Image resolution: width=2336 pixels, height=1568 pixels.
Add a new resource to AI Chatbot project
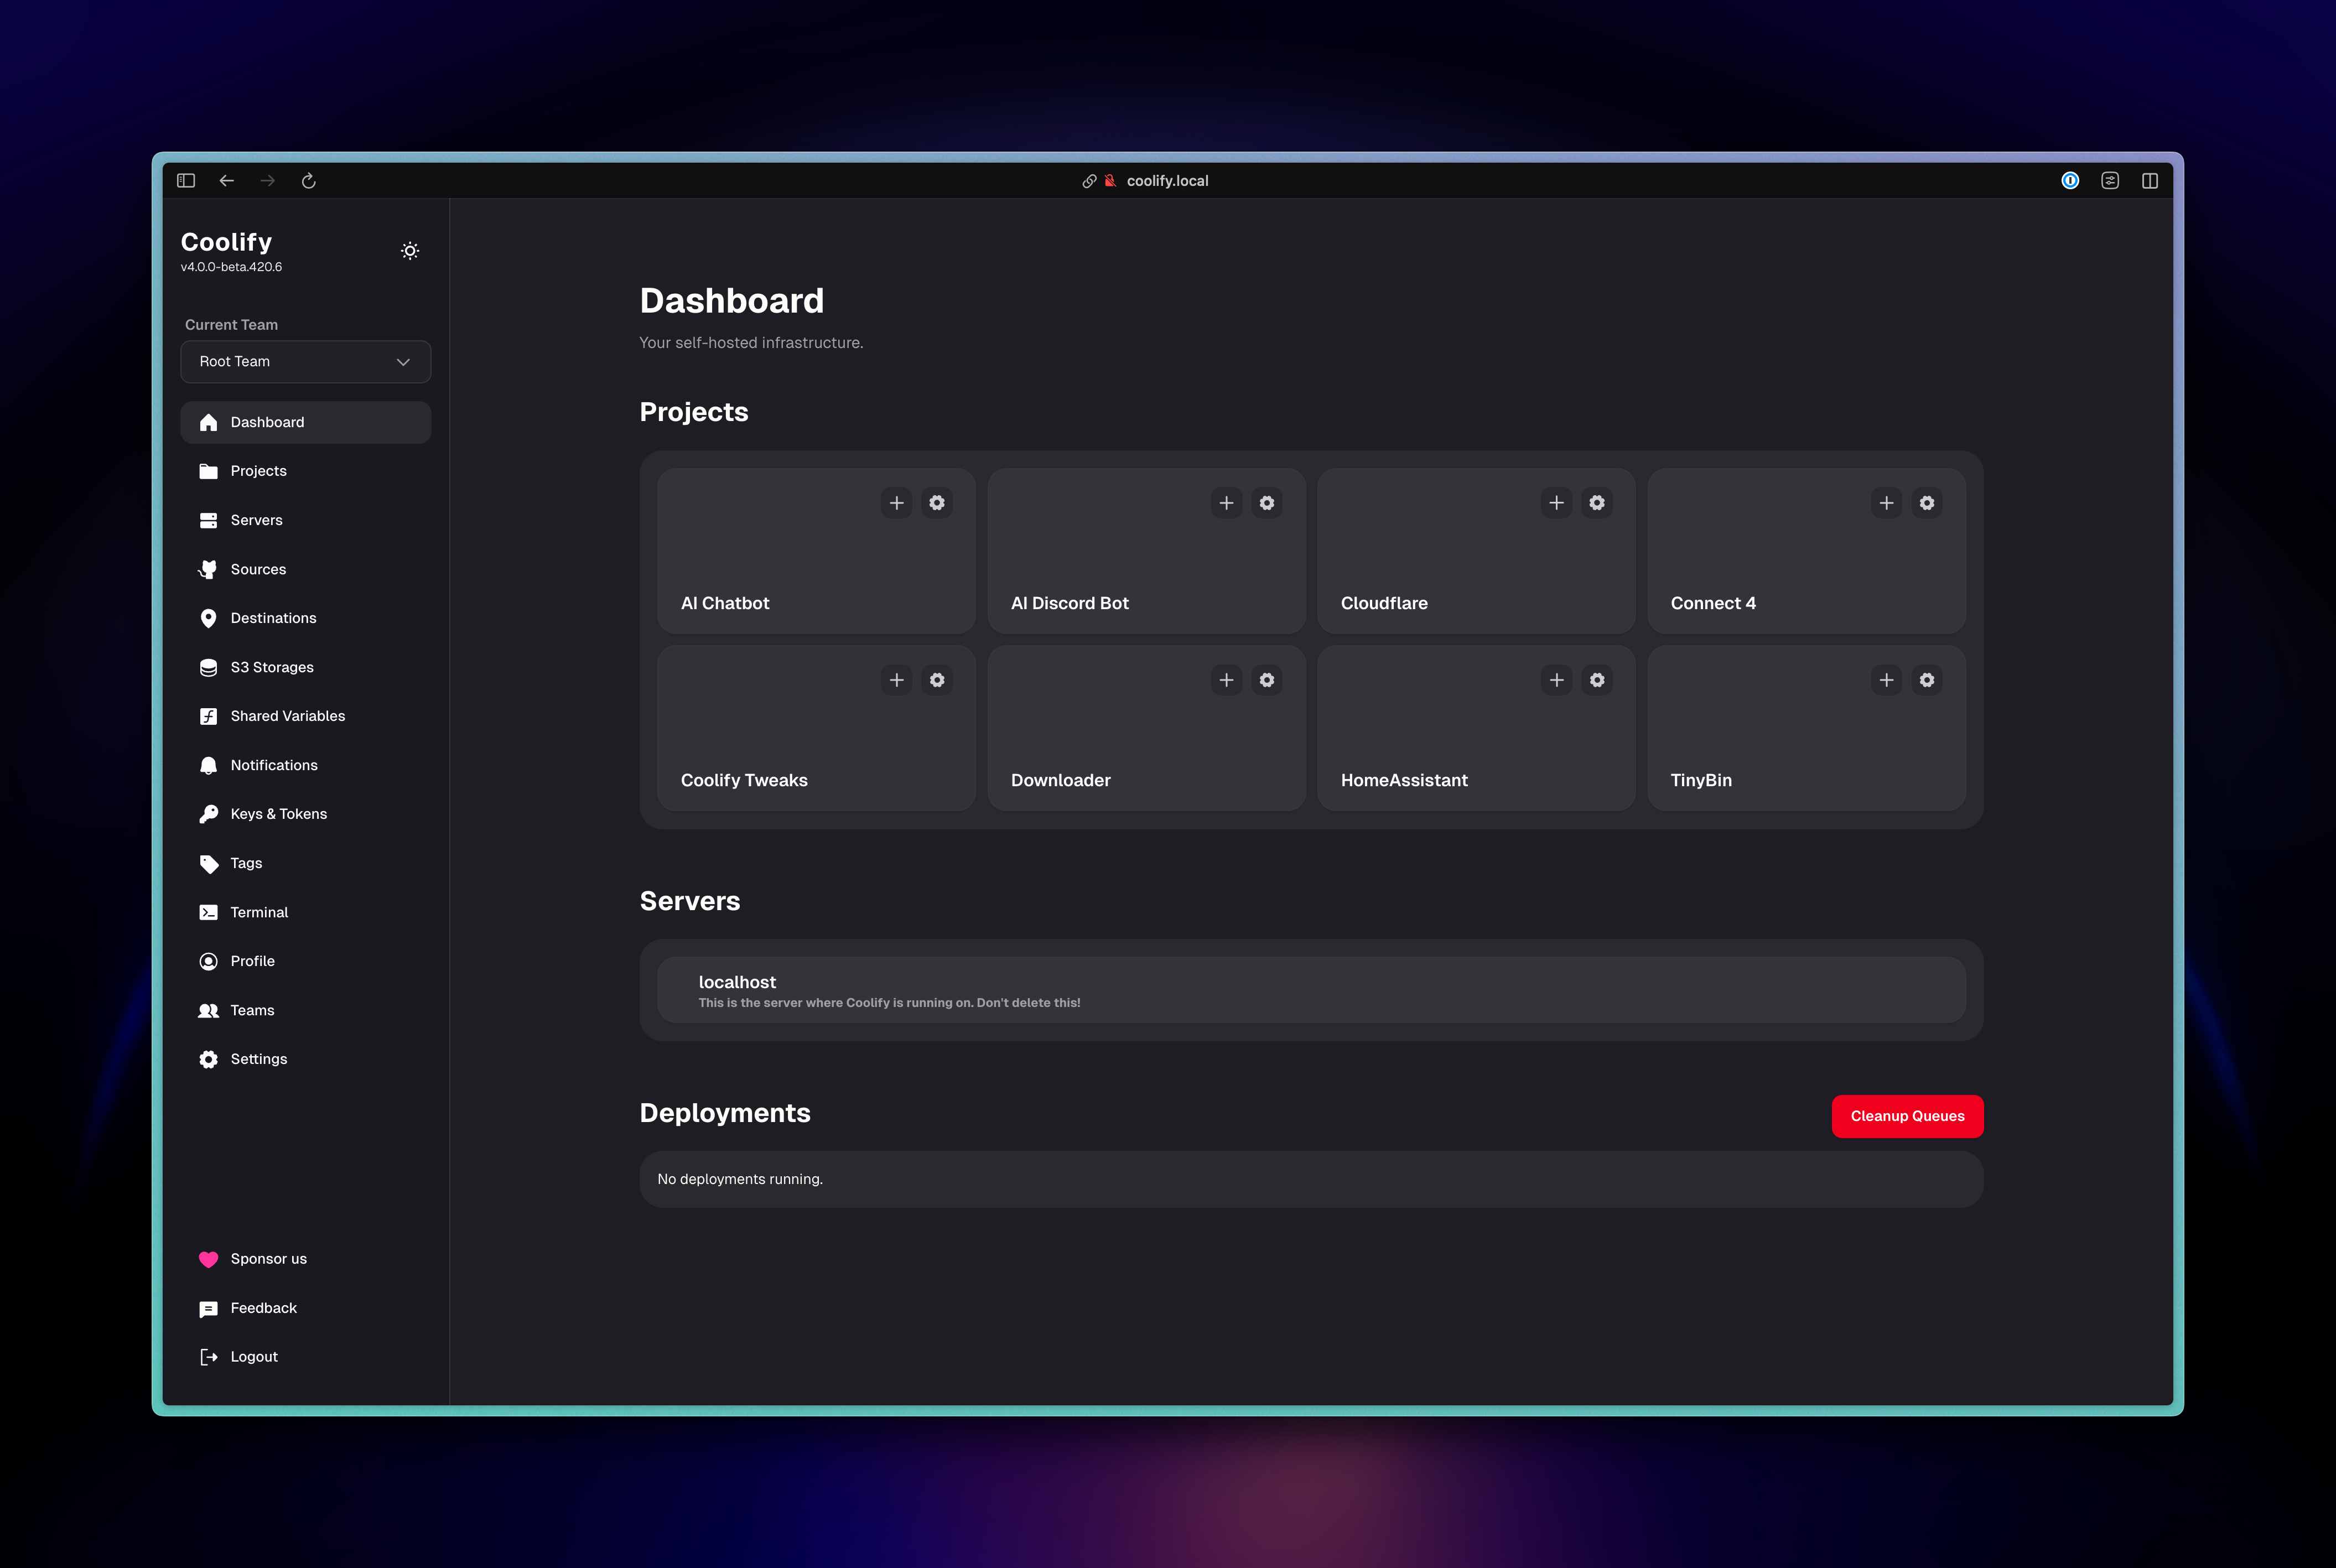pyautogui.click(x=896, y=503)
